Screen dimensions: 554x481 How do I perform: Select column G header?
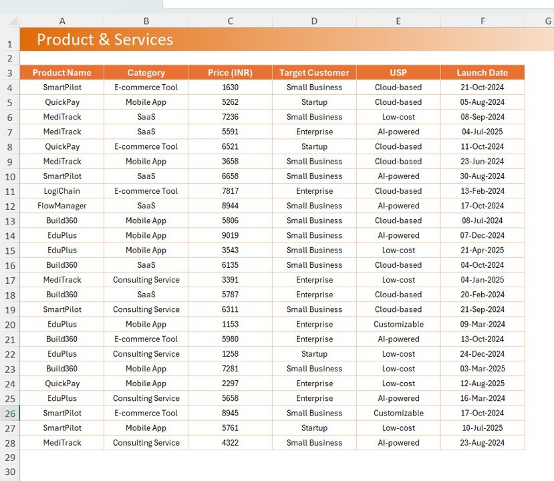click(x=547, y=21)
